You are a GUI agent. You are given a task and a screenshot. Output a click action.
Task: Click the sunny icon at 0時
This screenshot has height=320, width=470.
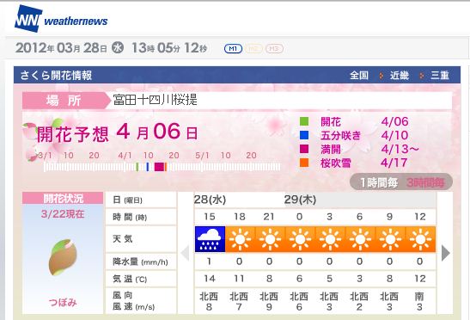[300, 239]
